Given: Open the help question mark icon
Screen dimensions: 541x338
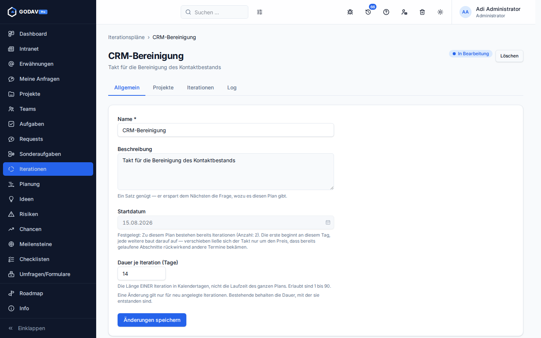Looking at the screenshot, I should coord(386,12).
